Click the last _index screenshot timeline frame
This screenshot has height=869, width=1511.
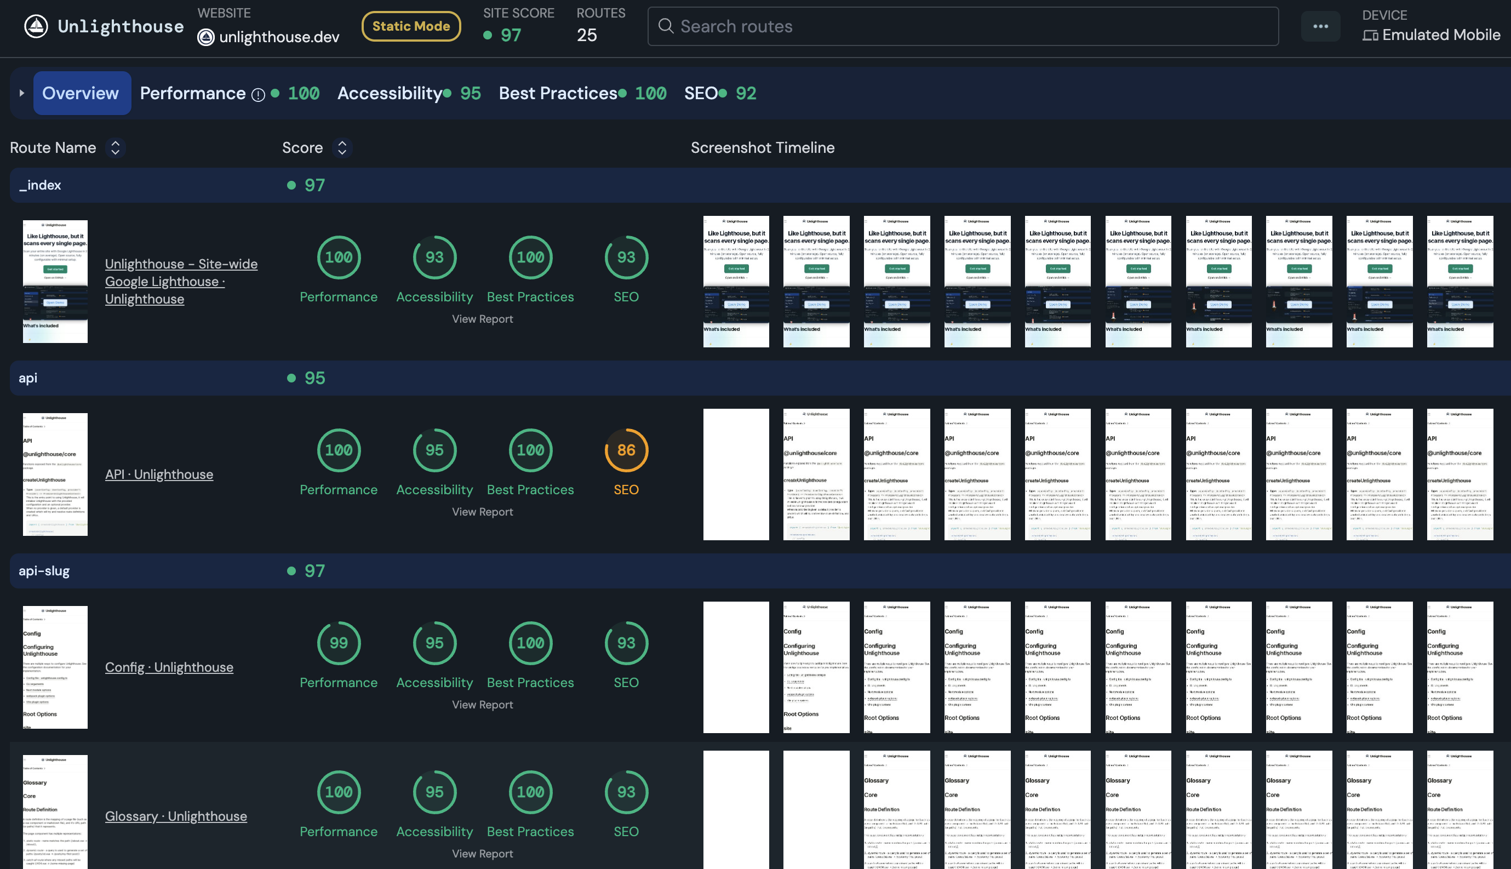click(x=1460, y=281)
